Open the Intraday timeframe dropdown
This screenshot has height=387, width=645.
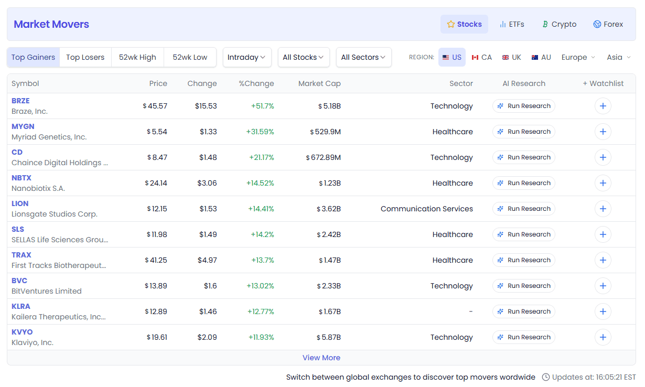(x=247, y=57)
